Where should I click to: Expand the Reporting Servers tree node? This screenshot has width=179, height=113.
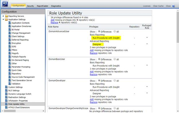point(3,16)
